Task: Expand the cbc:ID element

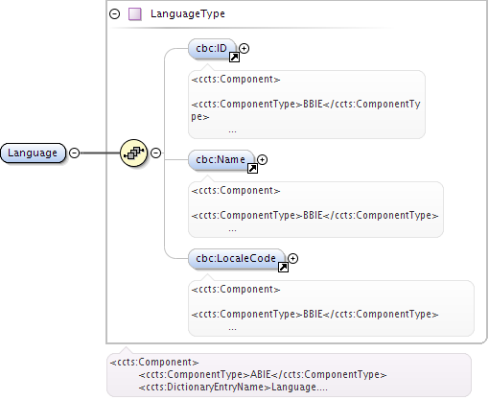Action: 244,48
